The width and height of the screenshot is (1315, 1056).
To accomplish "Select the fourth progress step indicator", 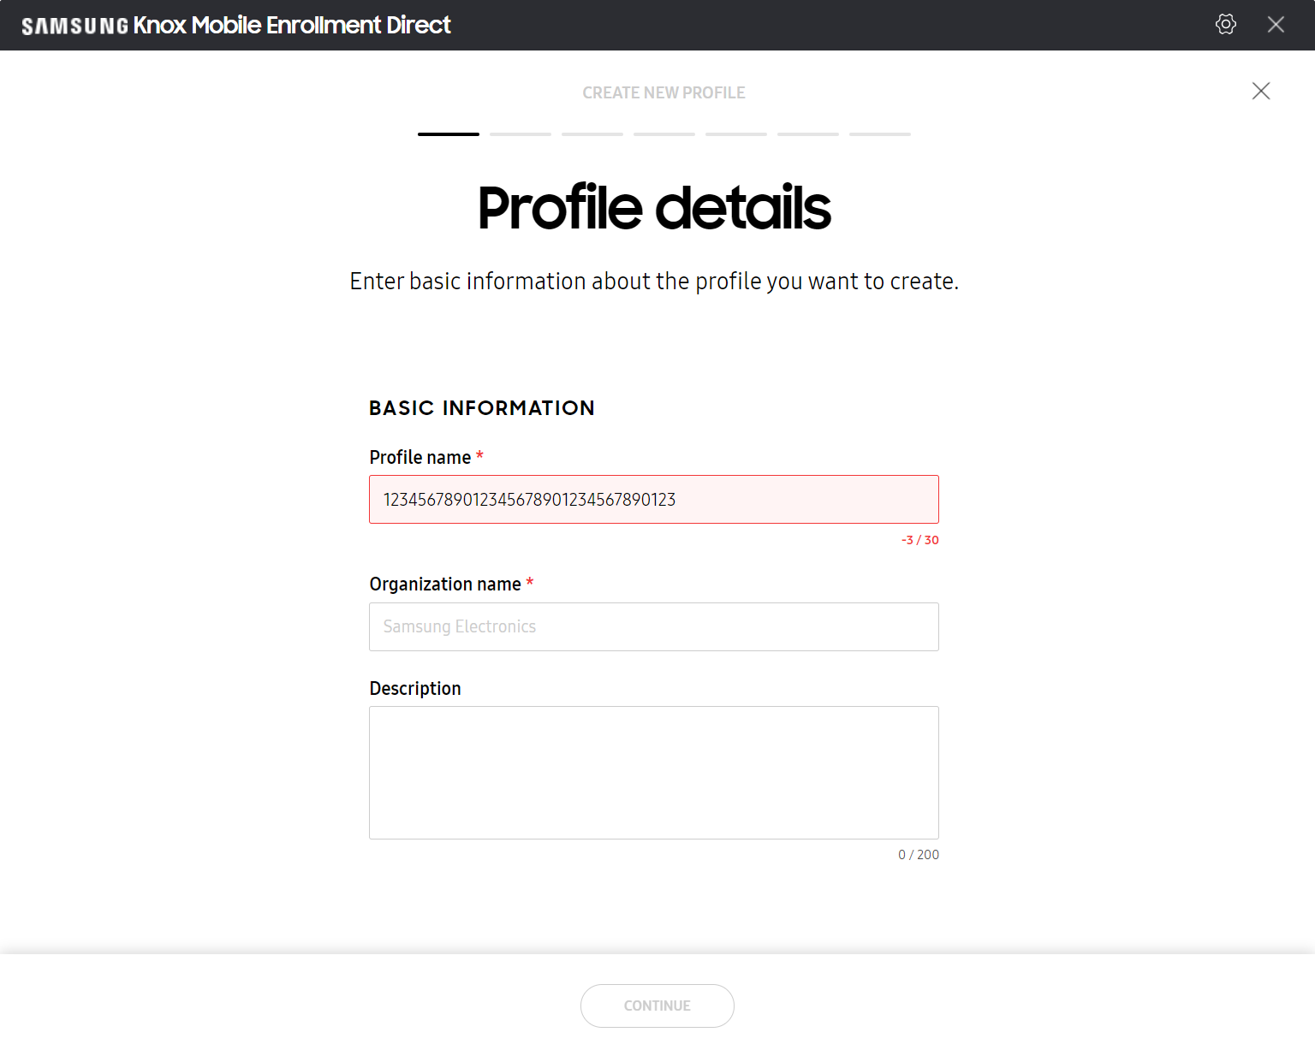I will (x=664, y=134).
